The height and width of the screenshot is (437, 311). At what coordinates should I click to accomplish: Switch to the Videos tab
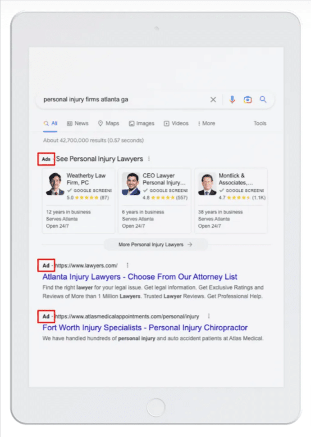[176, 123]
